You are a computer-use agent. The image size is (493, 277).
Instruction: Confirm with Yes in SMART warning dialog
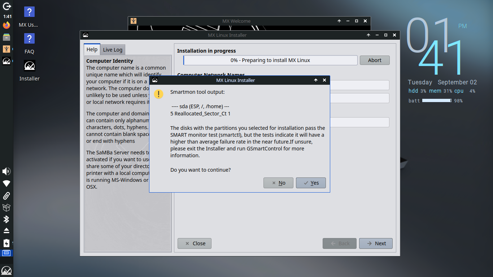[311, 183]
